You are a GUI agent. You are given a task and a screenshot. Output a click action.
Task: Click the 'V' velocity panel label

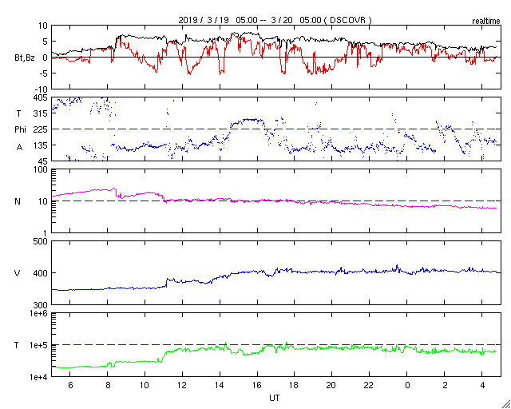(x=18, y=273)
